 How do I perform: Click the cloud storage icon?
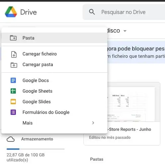(x=11, y=139)
